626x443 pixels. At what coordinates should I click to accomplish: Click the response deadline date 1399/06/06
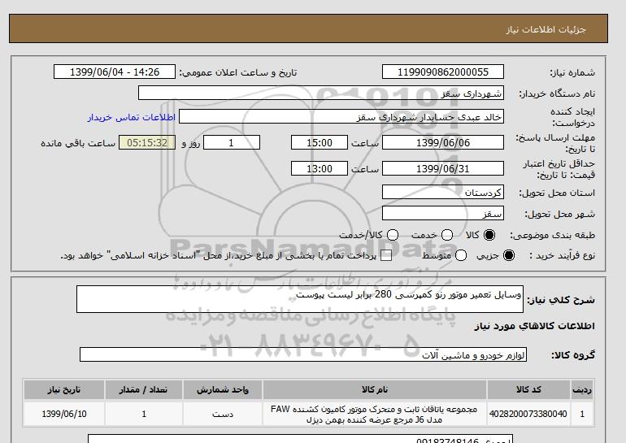pos(443,142)
